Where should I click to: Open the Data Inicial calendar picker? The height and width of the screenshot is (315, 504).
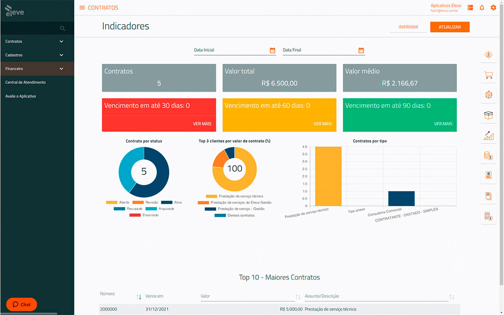tap(272, 50)
